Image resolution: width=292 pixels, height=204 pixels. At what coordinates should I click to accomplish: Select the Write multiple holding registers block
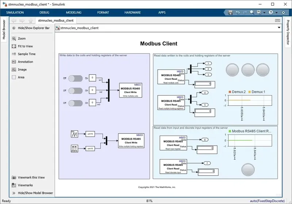coord(131,141)
